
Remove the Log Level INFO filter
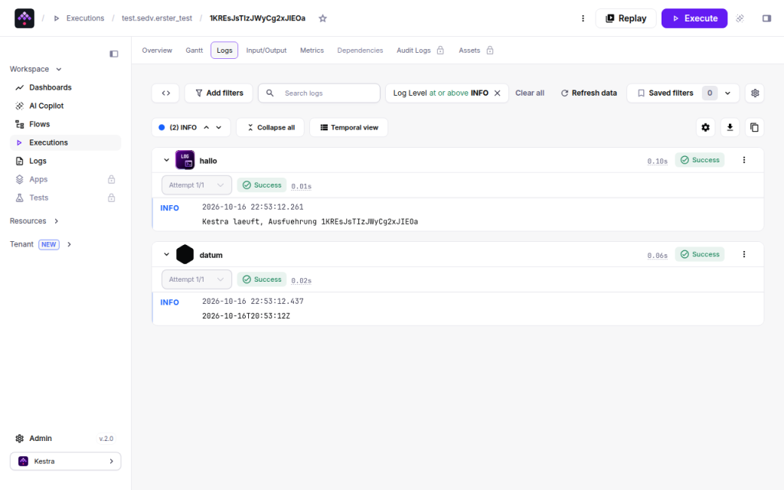point(498,93)
